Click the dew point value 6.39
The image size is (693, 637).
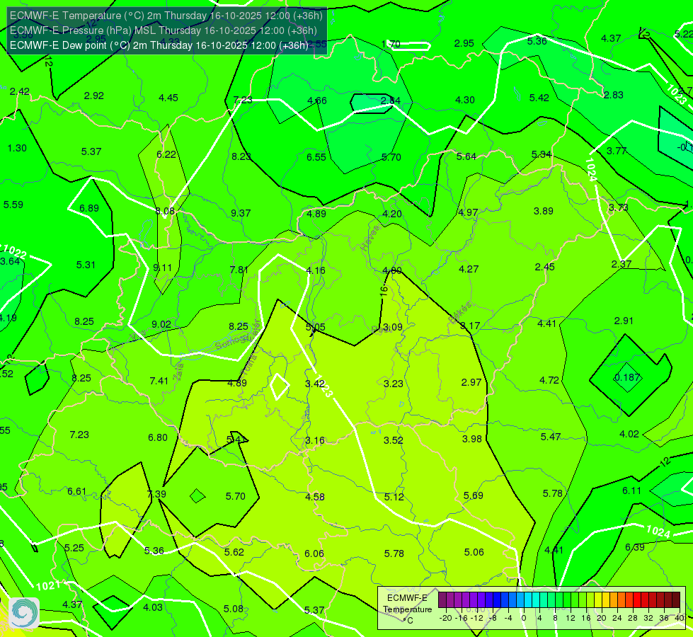pos(635,547)
